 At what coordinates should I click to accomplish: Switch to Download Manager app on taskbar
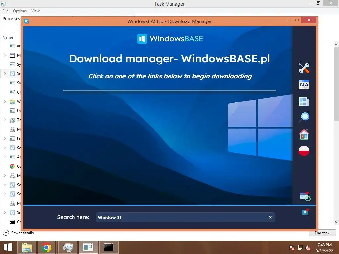tap(88, 247)
